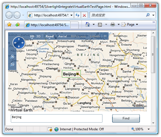Screen dimensions: 161x137
Task: Click the Huairou label on map
Action: pyautogui.click(x=83, y=46)
